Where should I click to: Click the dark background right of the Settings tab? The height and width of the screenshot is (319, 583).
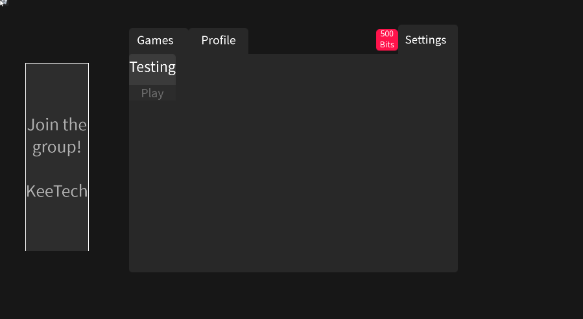point(519,40)
